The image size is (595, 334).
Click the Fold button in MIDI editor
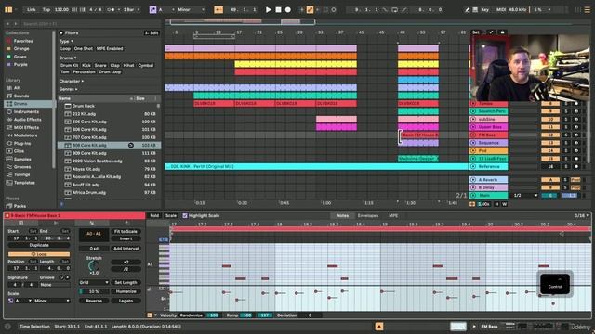pos(154,216)
